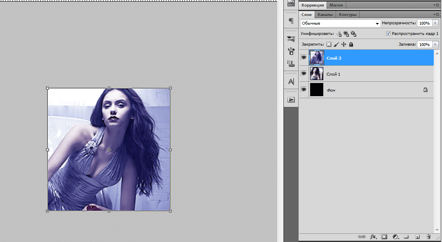The height and width of the screenshot is (242, 442).
Task: Open the Paragraph panel icon
Action: pos(291,21)
